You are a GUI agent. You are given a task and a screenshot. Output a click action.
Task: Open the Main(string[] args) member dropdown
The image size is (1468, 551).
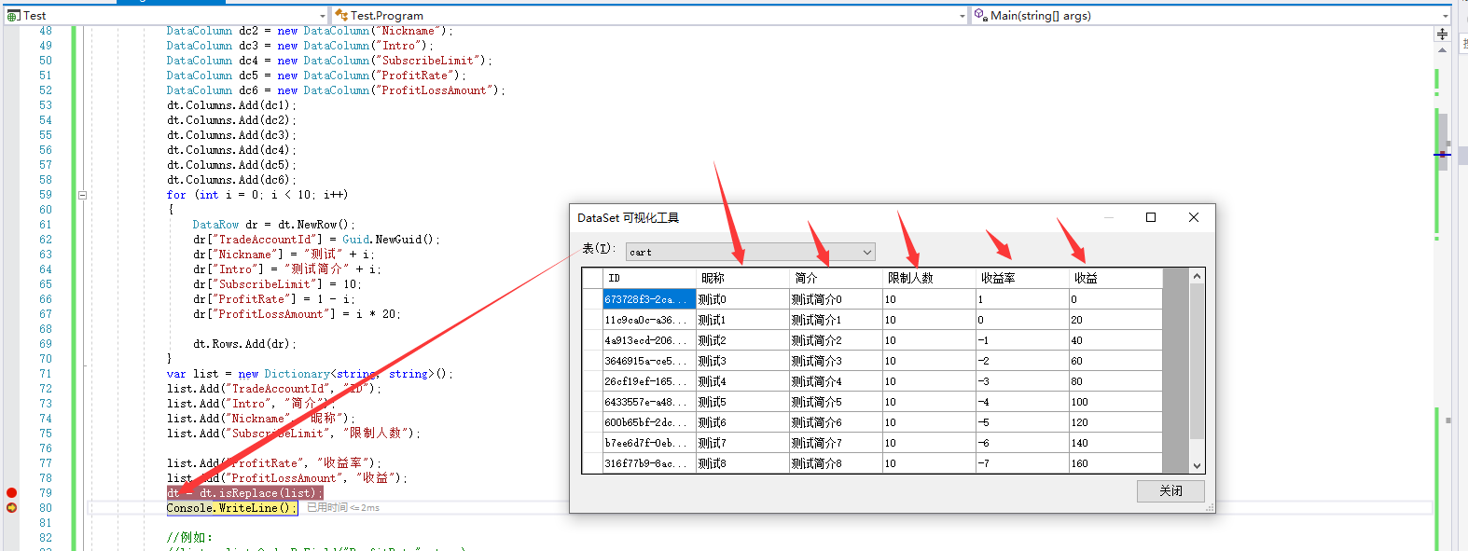(x=1211, y=15)
